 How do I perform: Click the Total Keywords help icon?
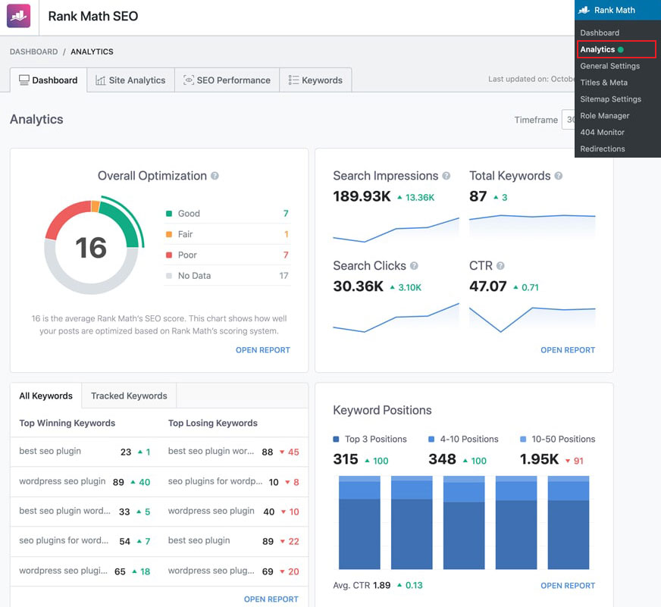(x=558, y=176)
